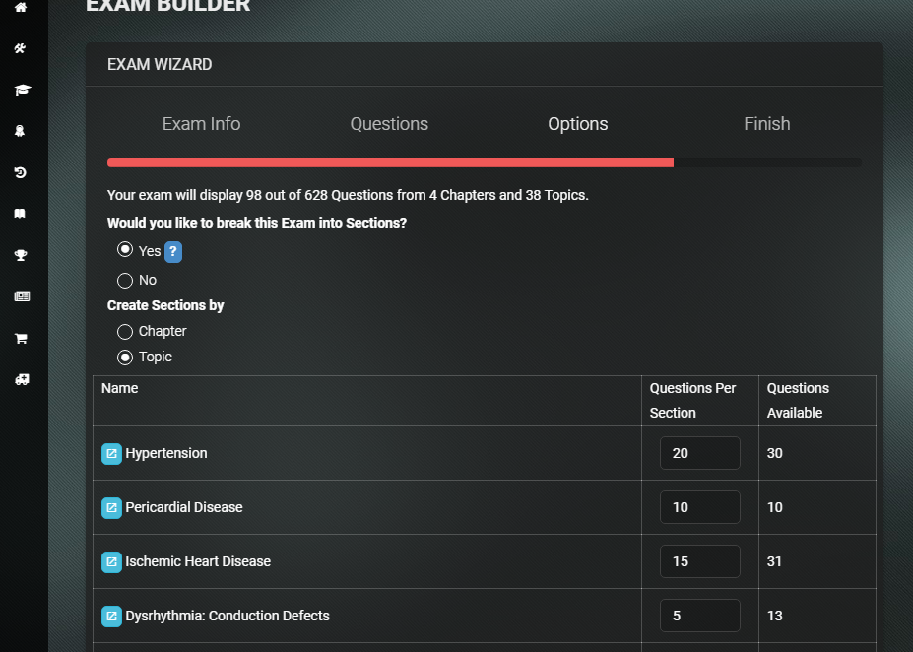Screen dimensions: 913x652
Task: Edit questions per section for Pericardial Disease
Action: (x=700, y=507)
